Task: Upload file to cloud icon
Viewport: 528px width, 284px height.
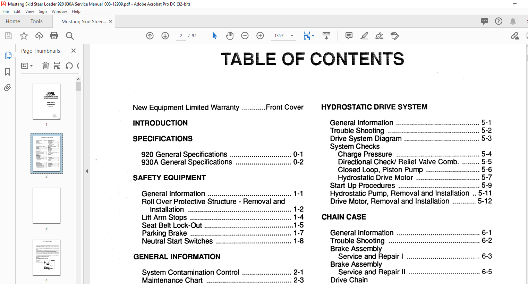Action: pos(39,36)
